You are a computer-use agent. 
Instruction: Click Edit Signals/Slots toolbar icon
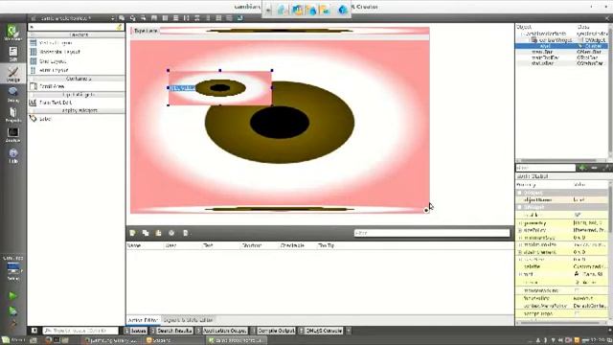133,18
